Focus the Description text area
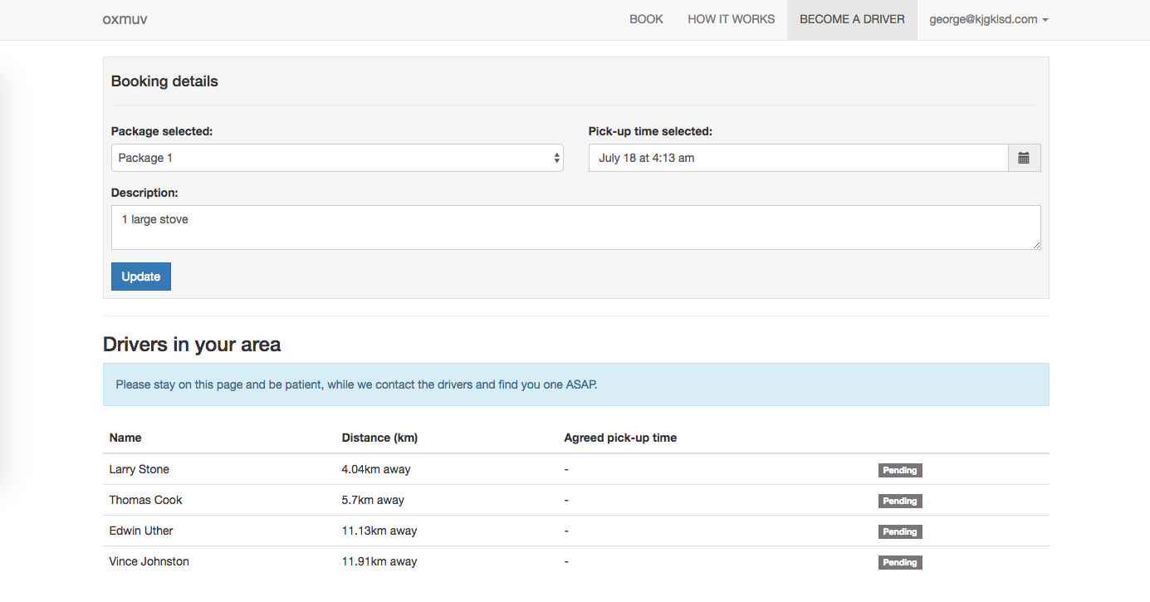 pos(575,227)
